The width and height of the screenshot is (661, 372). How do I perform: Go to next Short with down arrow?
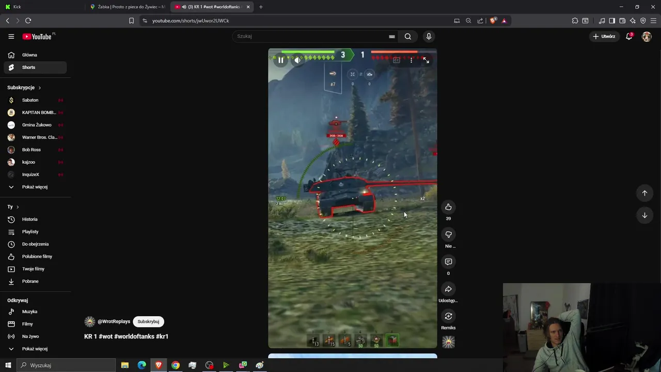coord(644,215)
